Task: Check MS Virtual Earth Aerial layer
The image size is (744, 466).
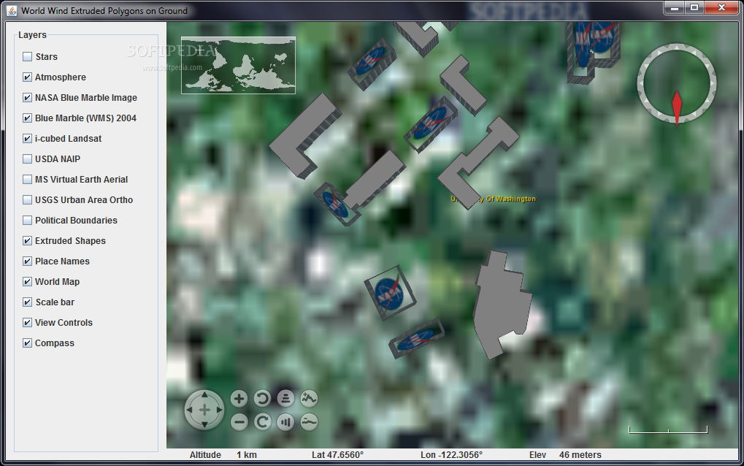Action: click(28, 180)
